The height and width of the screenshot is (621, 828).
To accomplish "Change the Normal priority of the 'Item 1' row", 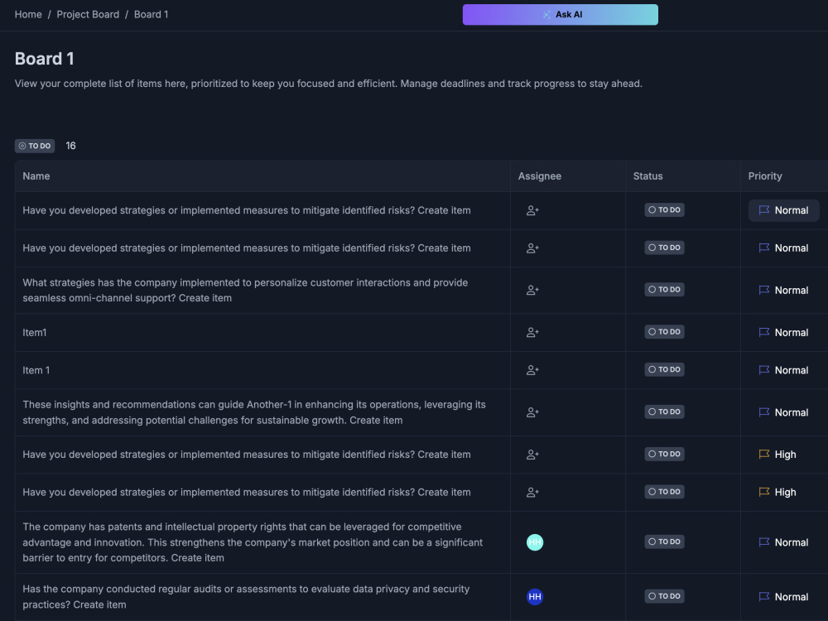I will (x=783, y=371).
